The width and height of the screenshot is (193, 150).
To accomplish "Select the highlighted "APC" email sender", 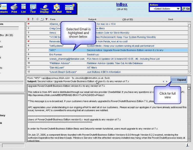I will coord(53,50).
